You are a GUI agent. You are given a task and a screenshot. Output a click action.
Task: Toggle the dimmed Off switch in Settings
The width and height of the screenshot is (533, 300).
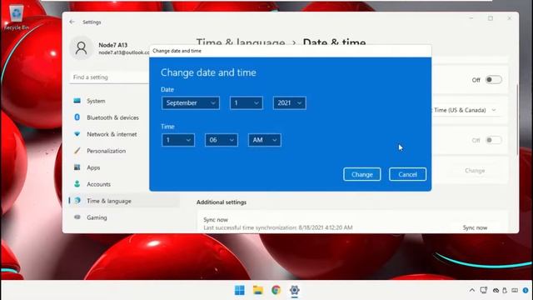pos(493,140)
